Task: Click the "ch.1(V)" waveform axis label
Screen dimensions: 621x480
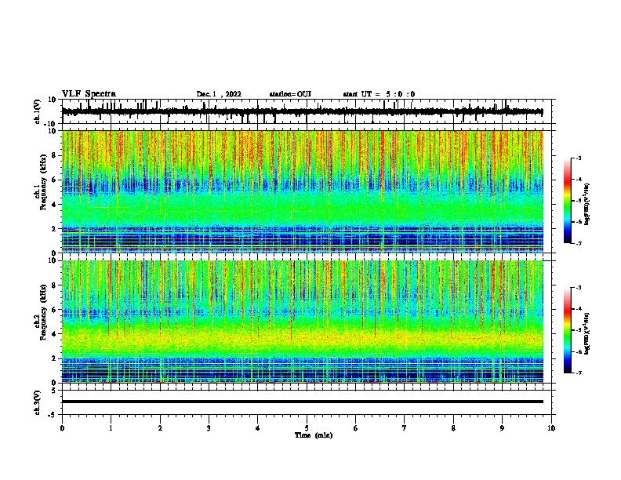Action: tap(37, 111)
